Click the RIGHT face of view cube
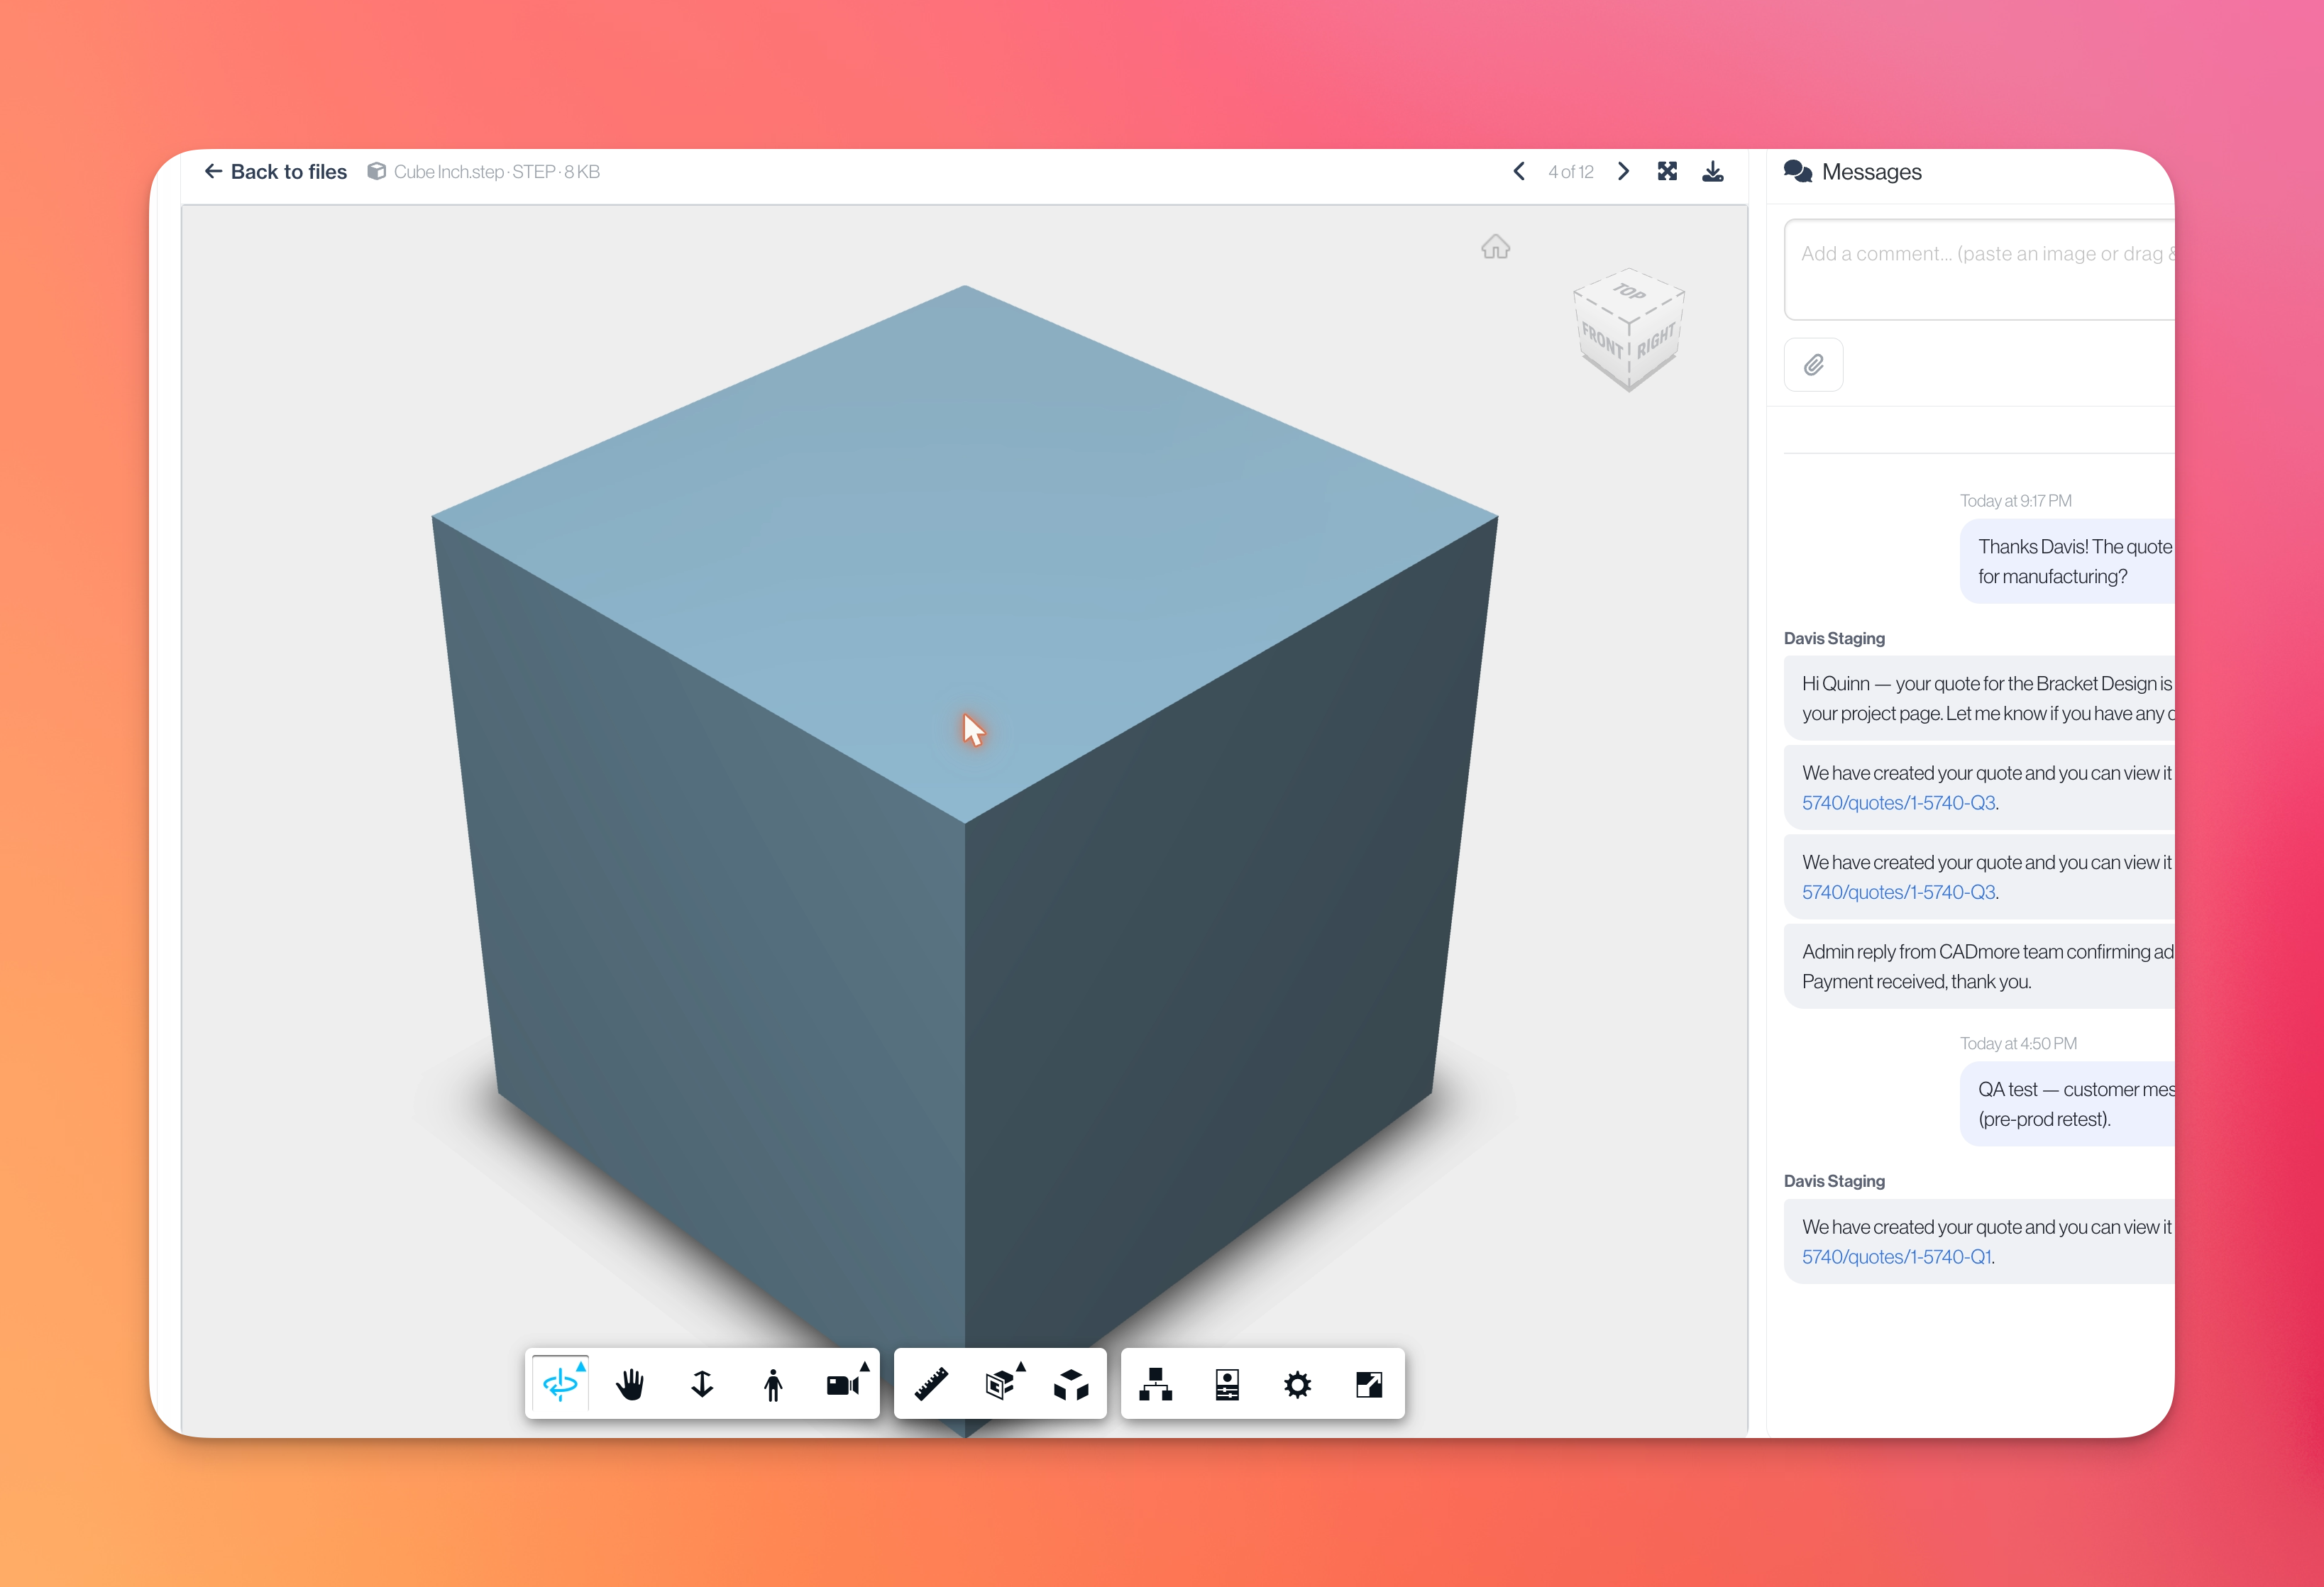The width and height of the screenshot is (2324, 1587). click(1656, 341)
